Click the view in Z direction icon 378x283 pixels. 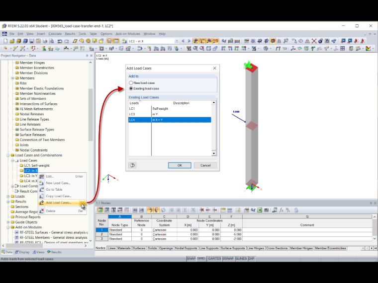click(237, 49)
